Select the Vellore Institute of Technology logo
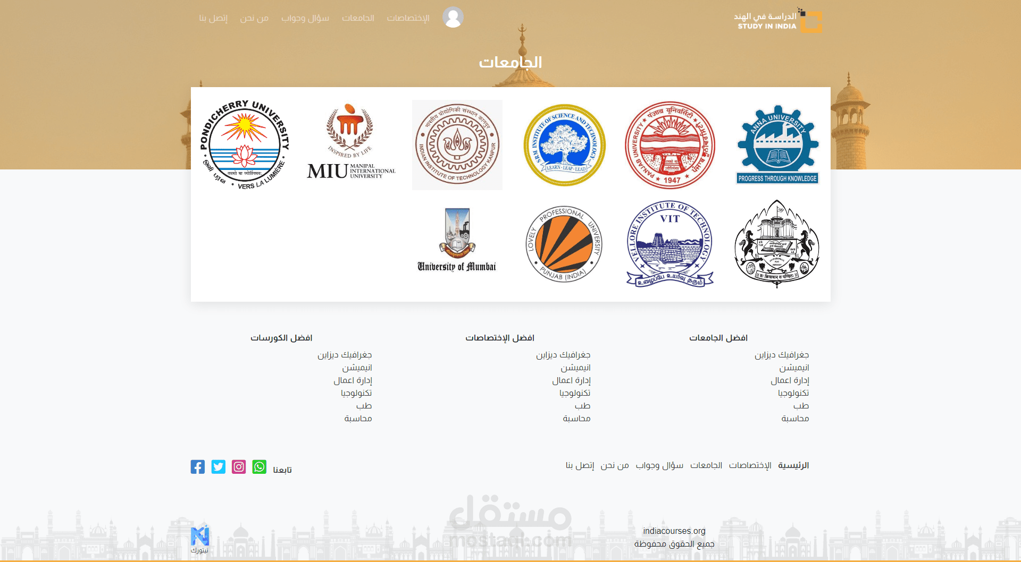 tap(670, 244)
